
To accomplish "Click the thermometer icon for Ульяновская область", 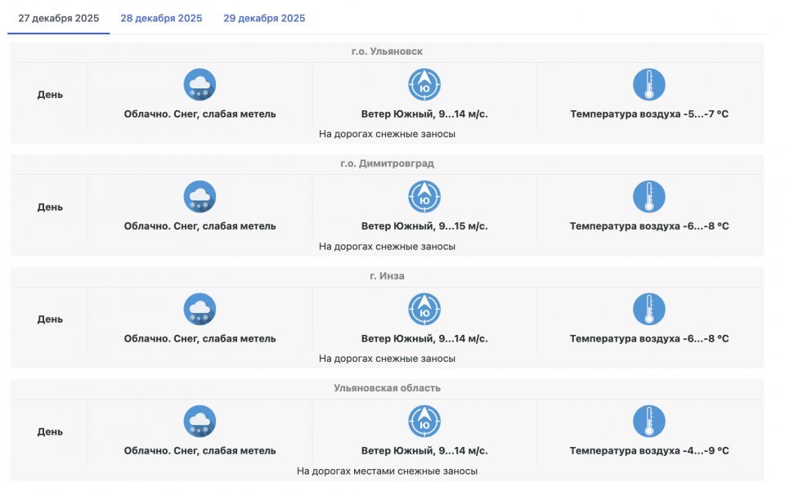I will pyautogui.click(x=649, y=422).
